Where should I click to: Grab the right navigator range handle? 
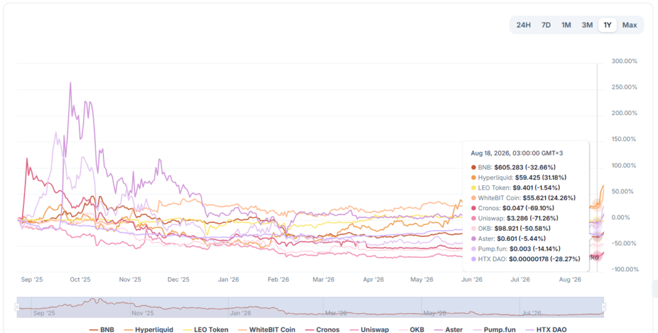(604, 307)
